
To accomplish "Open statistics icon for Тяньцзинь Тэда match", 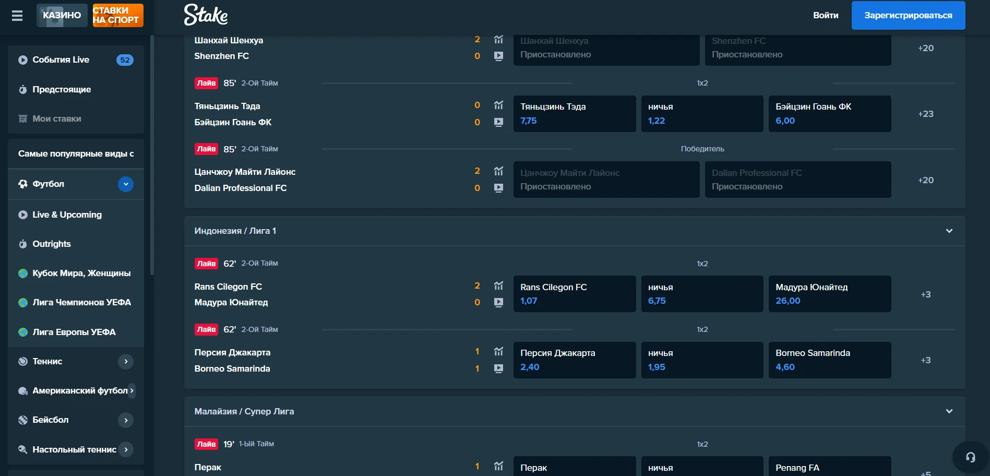I will pyautogui.click(x=498, y=105).
